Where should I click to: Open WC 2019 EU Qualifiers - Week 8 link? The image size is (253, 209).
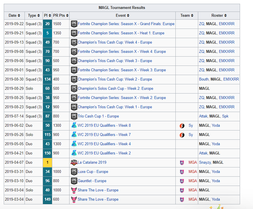[x=104, y=126]
